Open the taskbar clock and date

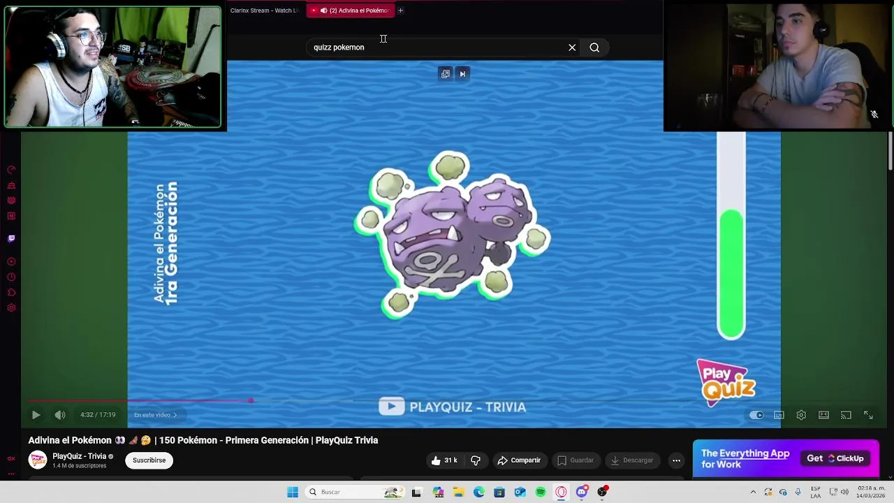872,492
